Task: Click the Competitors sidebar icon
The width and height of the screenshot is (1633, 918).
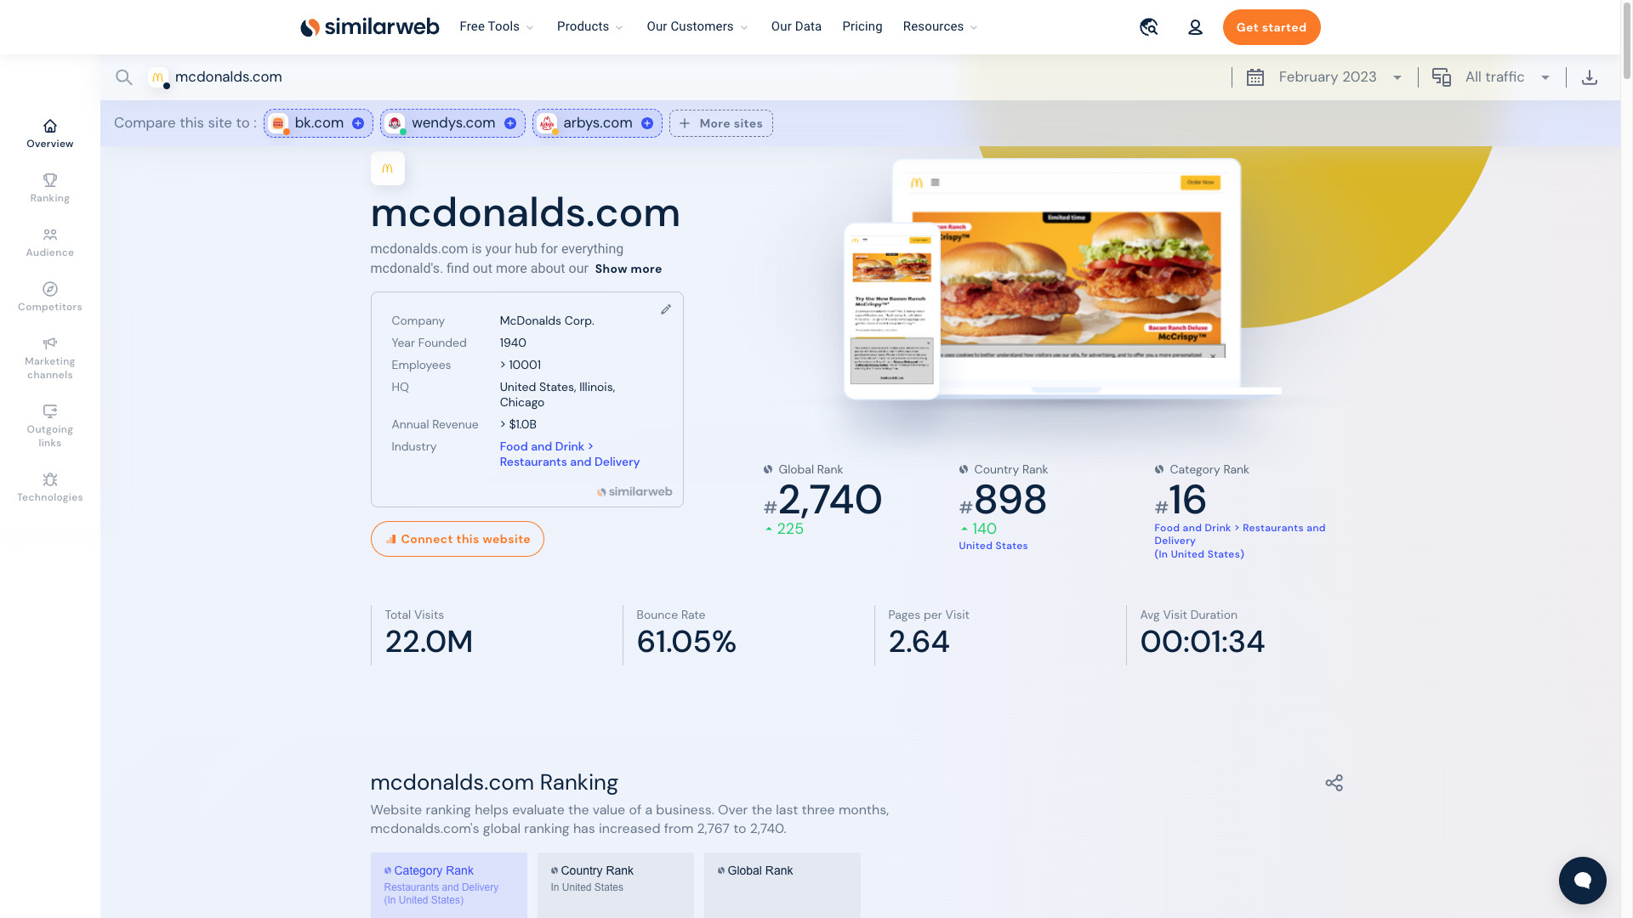Action: [x=49, y=297]
